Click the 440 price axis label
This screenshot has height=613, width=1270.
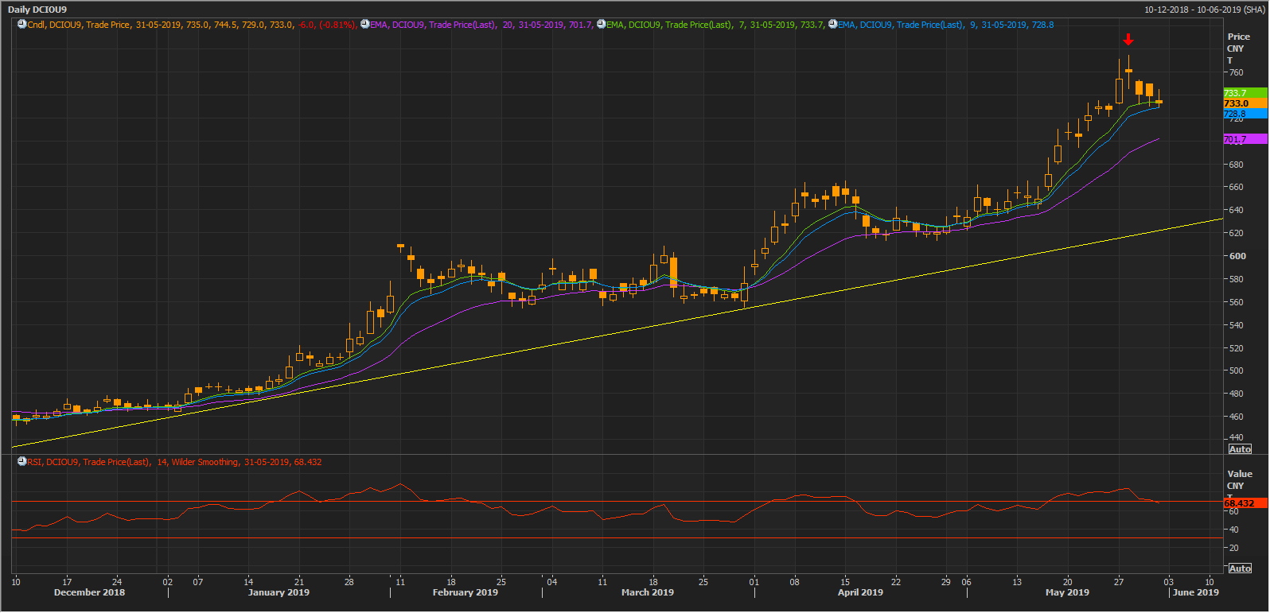[1236, 437]
